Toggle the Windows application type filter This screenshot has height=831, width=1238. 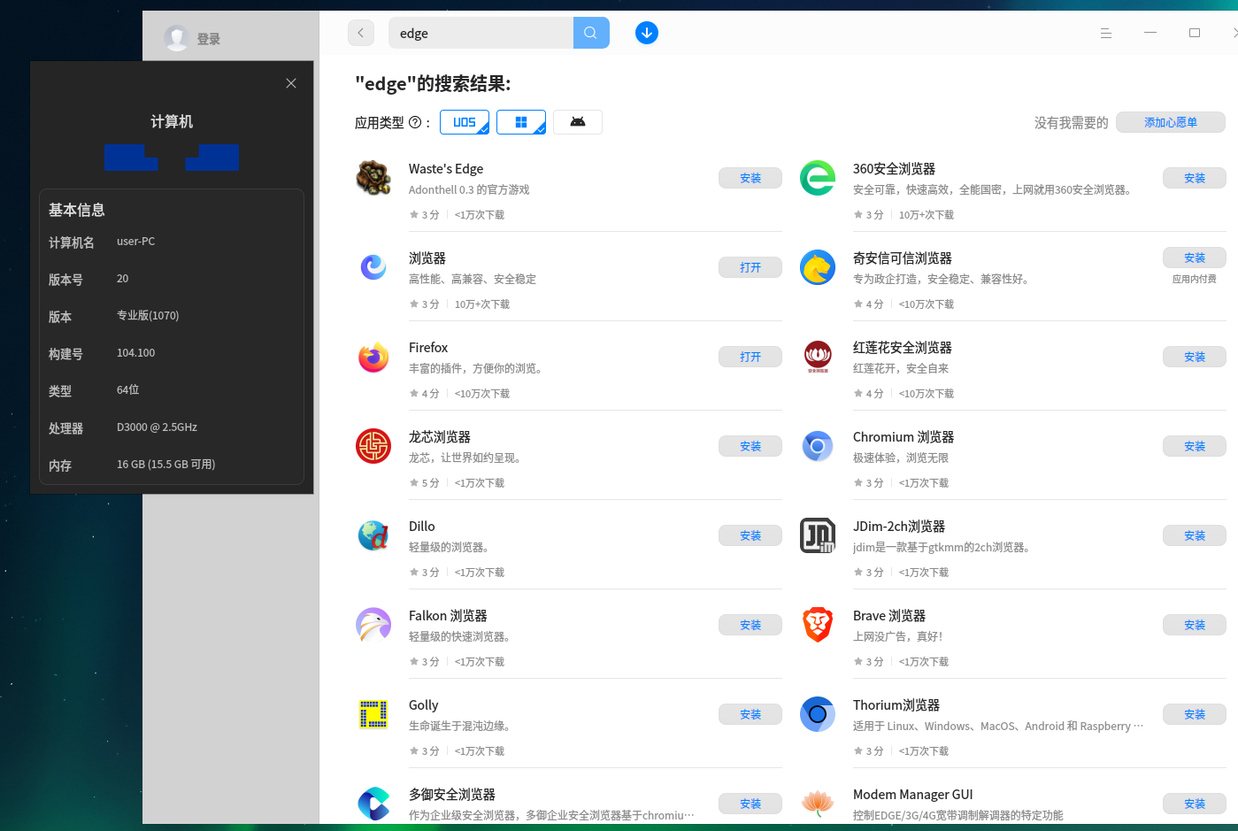click(521, 122)
